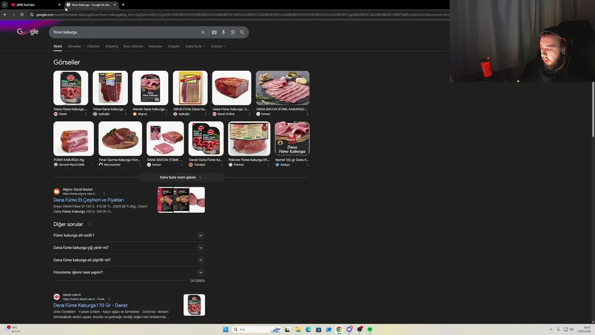Image resolution: width=595 pixels, height=335 pixels.
Task: Open a new tab with the plus icon
Action: tap(123, 5)
